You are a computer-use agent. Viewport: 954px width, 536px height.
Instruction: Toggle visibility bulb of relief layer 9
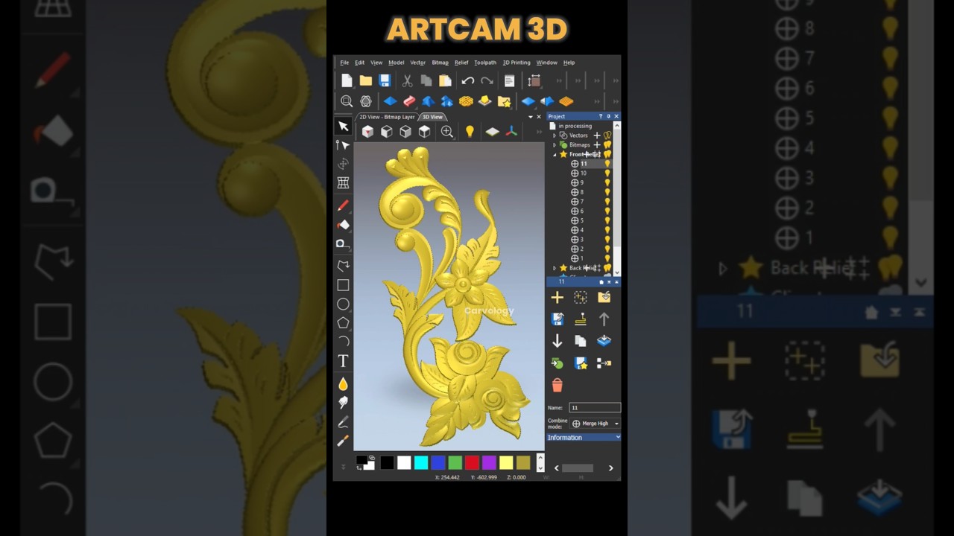coord(607,182)
